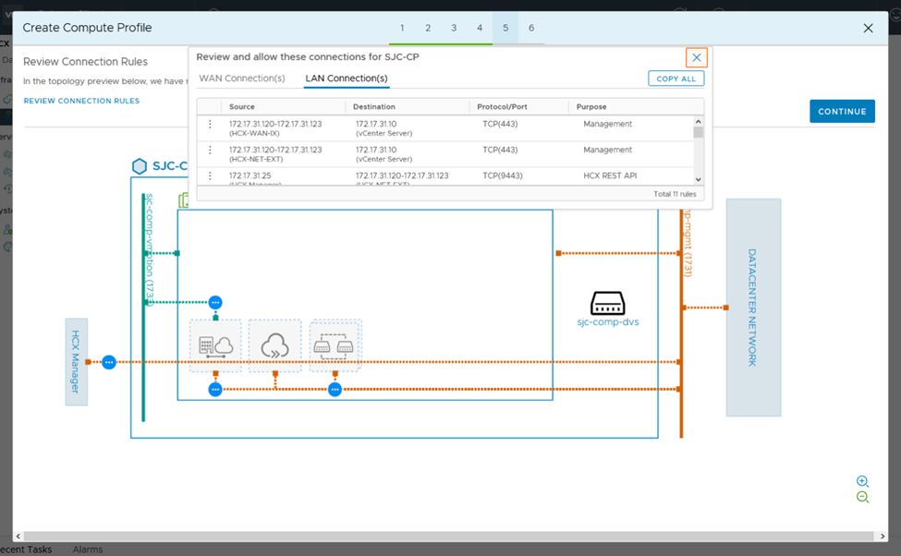Click the DATACENTER NETWORK block
The height and width of the screenshot is (556, 901).
[x=753, y=308]
